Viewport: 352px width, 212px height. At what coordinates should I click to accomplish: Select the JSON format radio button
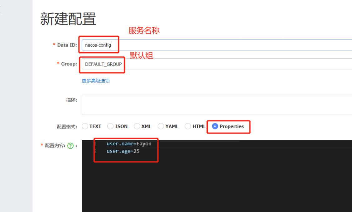[x=110, y=126]
